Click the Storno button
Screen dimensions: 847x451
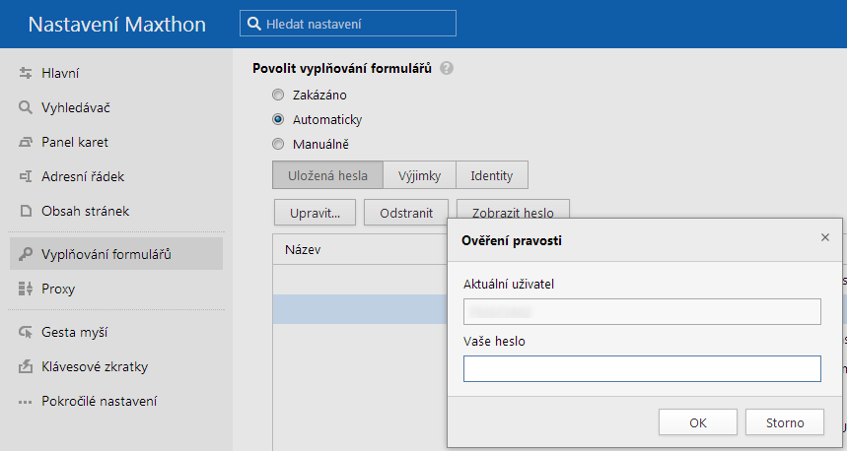point(784,422)
